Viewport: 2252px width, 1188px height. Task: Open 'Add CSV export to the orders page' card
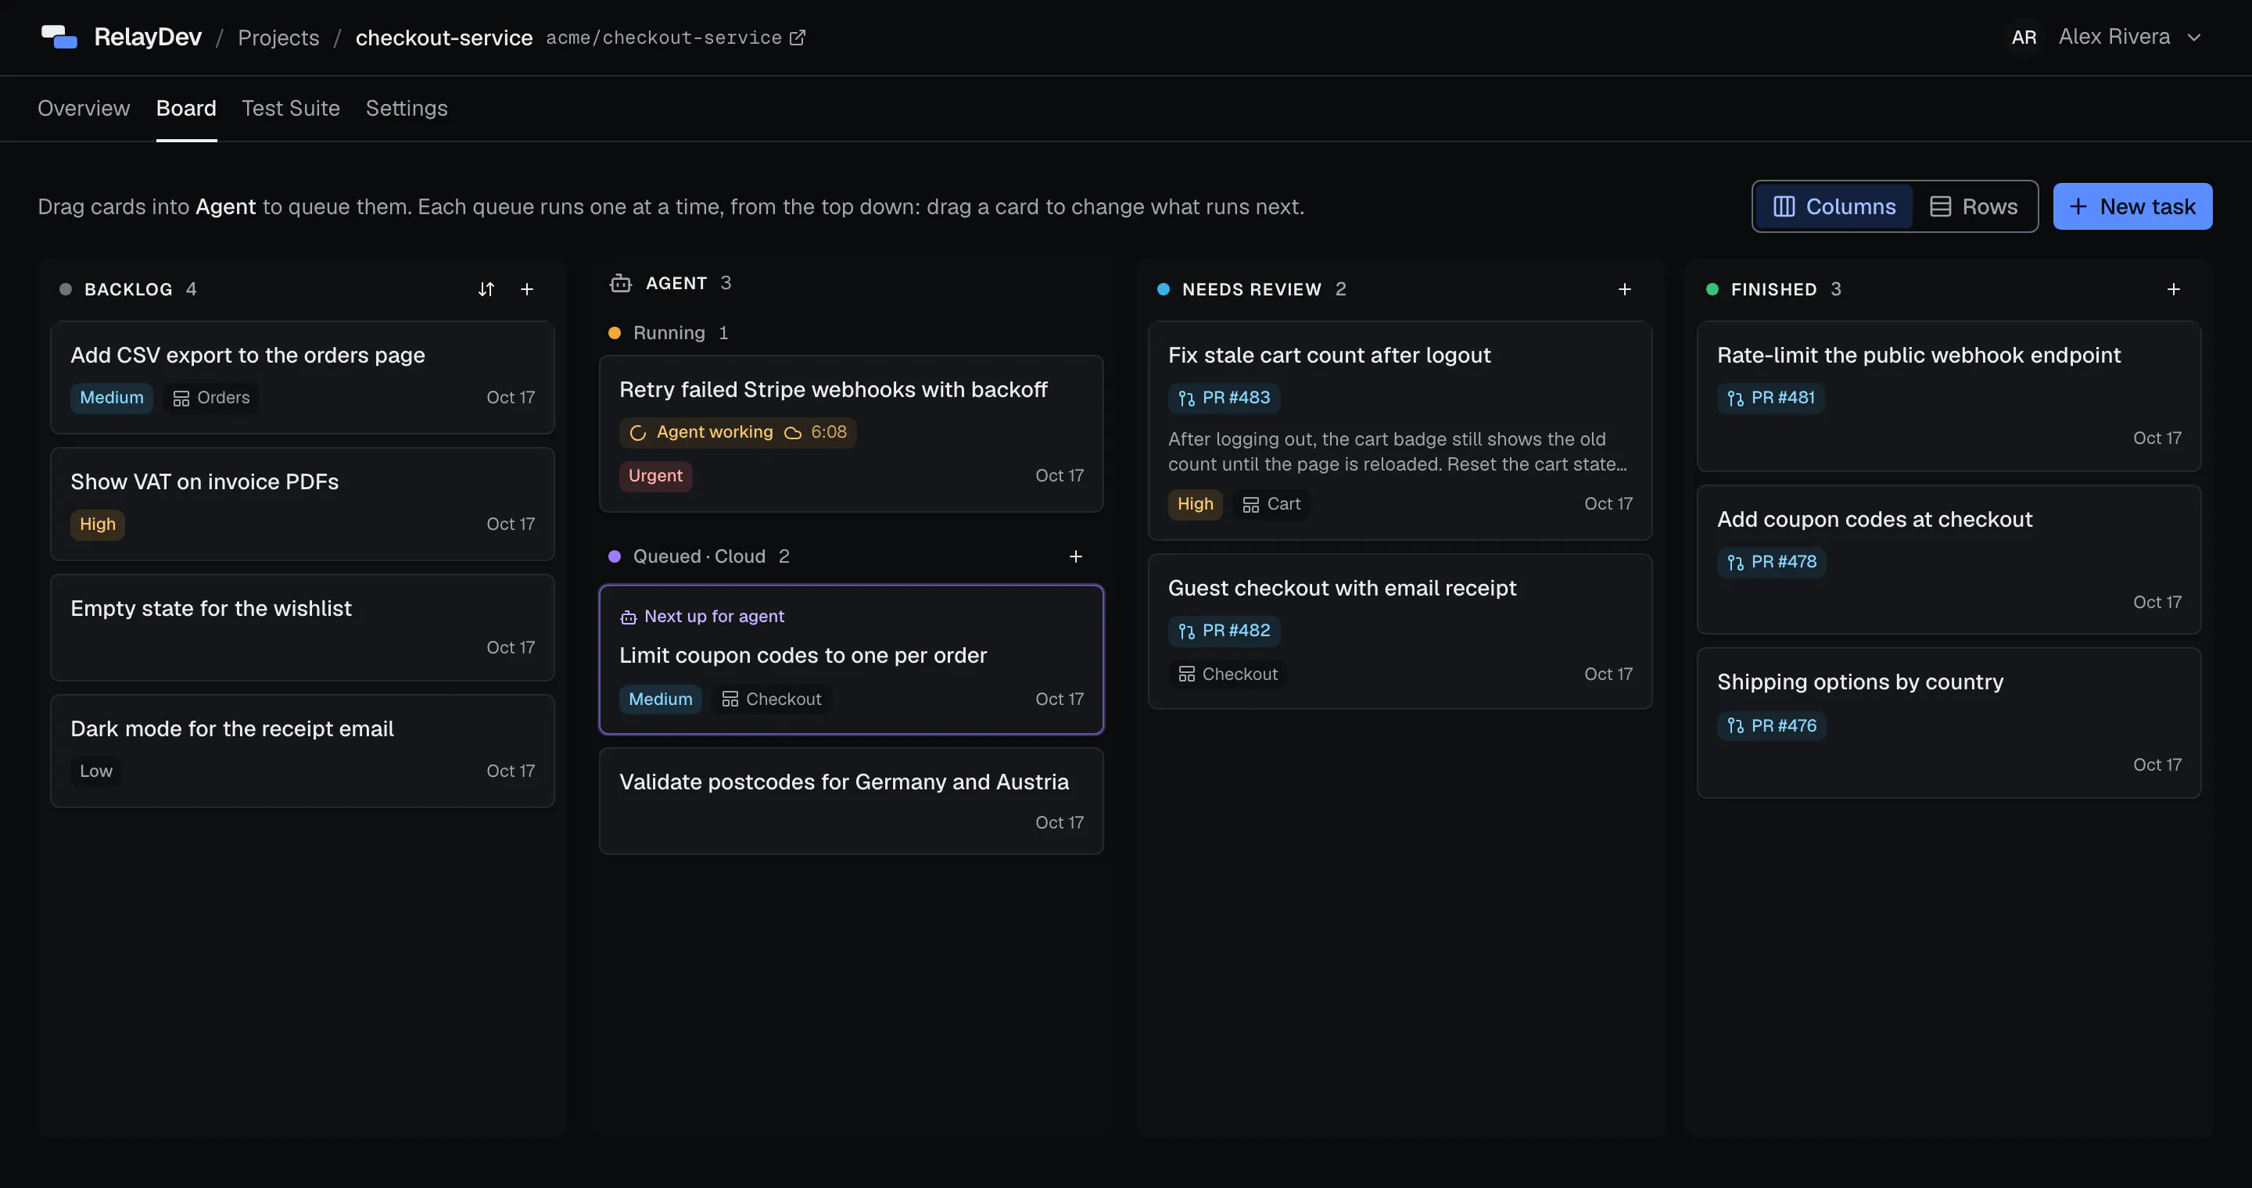303,378
